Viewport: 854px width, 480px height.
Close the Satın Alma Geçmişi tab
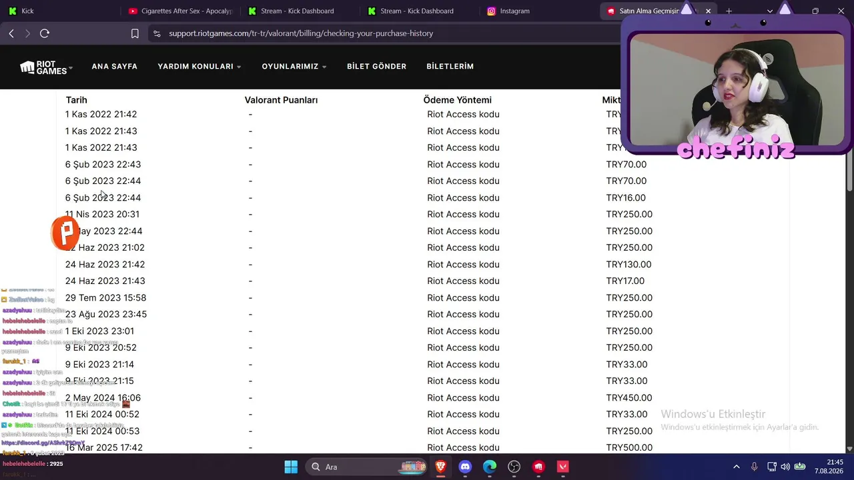[x=708, y=11]
